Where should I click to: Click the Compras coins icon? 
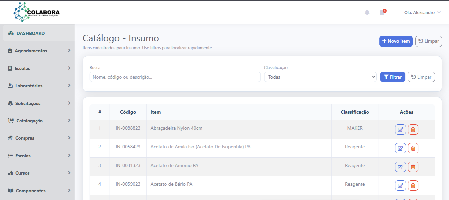[10, 138]
